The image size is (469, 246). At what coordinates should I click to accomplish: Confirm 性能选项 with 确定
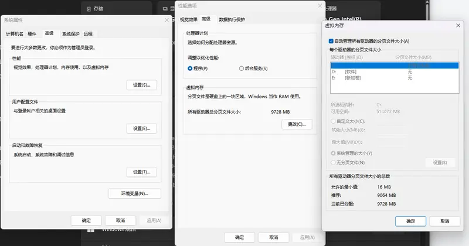(239, 237)
